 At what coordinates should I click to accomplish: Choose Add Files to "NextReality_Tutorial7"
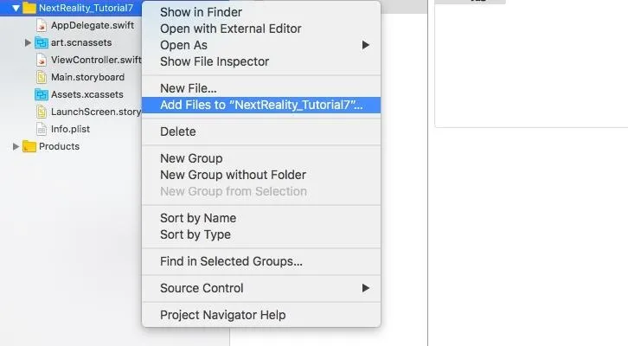(x=261, y=105)
